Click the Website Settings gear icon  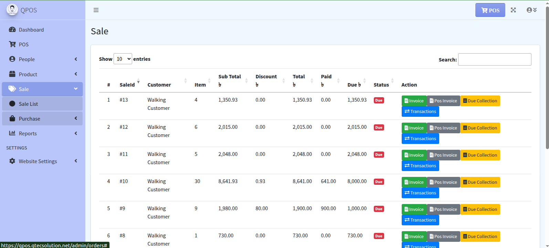12,161
